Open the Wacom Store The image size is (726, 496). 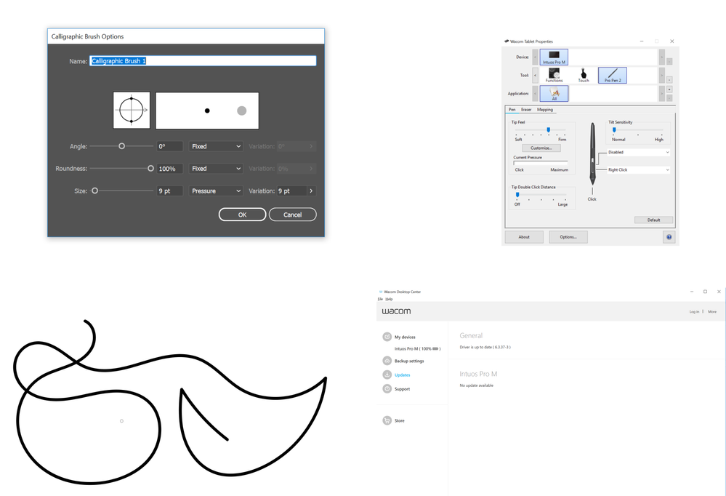(x=400, y=420)
